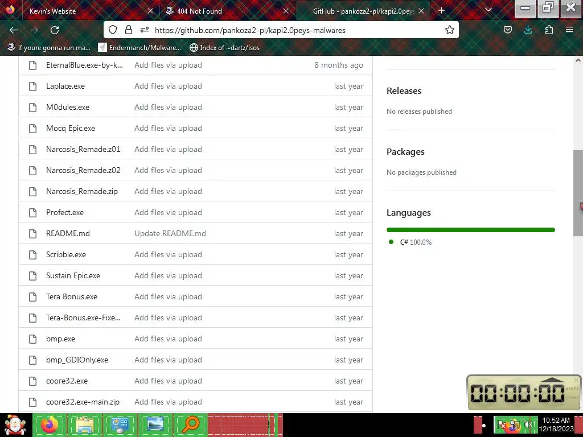Screen dimensions: 583x437
Task: Open Scribble.exe file
Action: click(x=66, y=254)
